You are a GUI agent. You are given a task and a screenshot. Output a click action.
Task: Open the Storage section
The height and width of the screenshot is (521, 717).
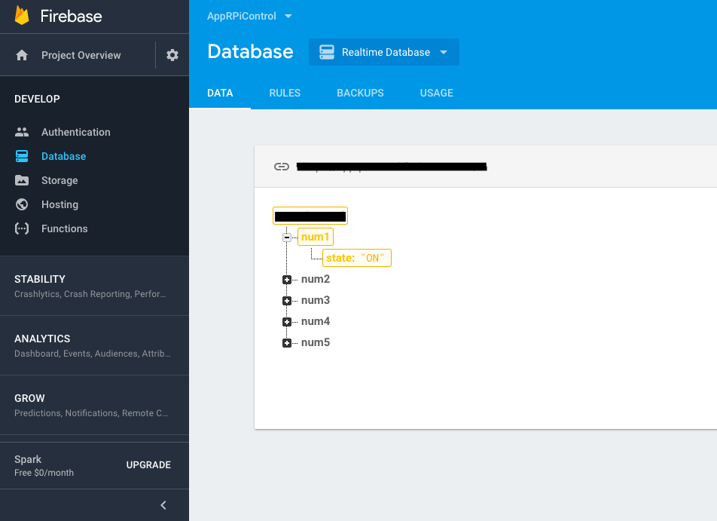[x=59, y=180]
